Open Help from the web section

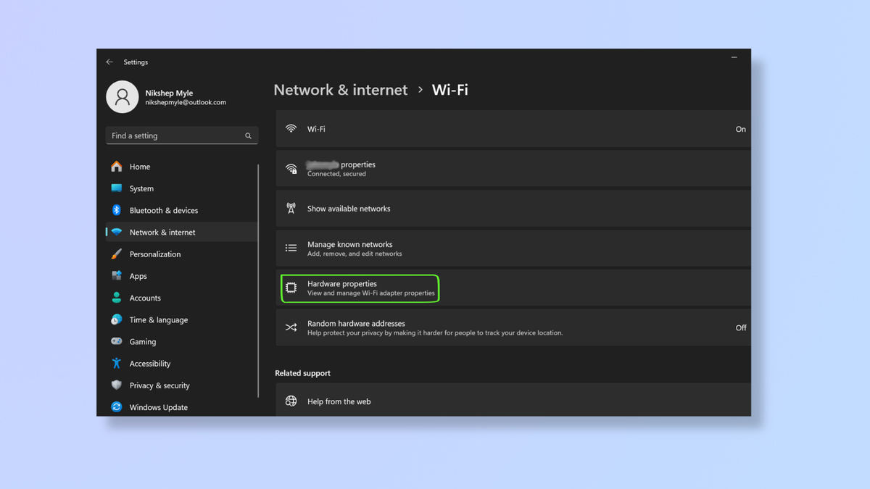tap(507, 401)
